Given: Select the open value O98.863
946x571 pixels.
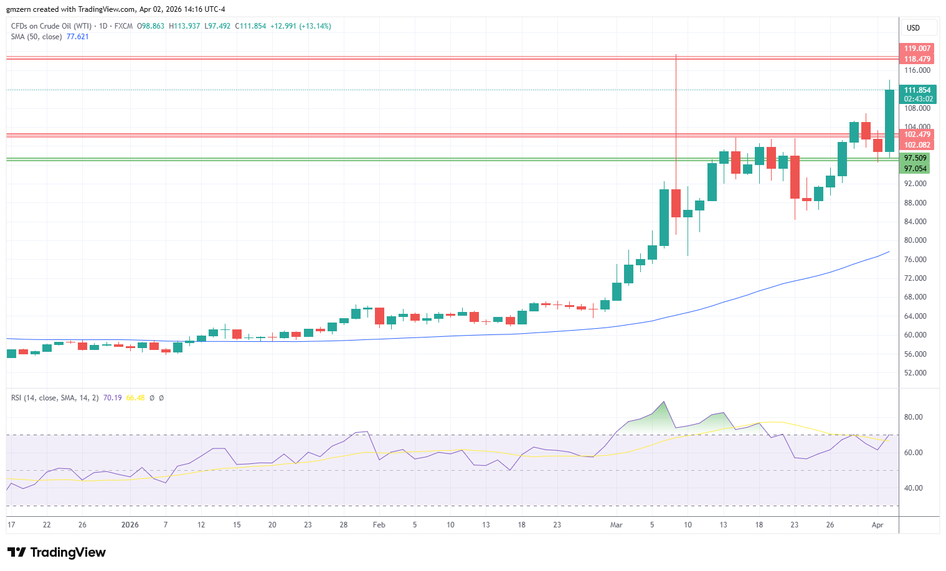Looking at the screenshot, I should tap(151, 26).
